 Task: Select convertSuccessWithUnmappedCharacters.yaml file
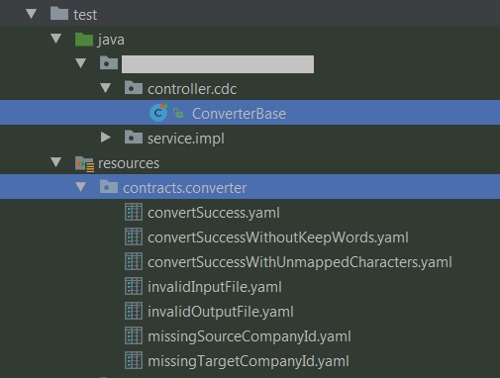300,262
